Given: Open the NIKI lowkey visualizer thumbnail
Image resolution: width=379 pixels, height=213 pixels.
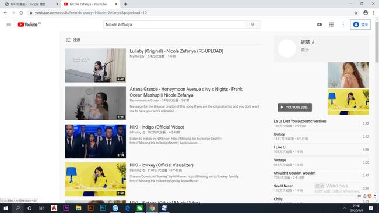Looking at the screenshot, I should 96,179.
